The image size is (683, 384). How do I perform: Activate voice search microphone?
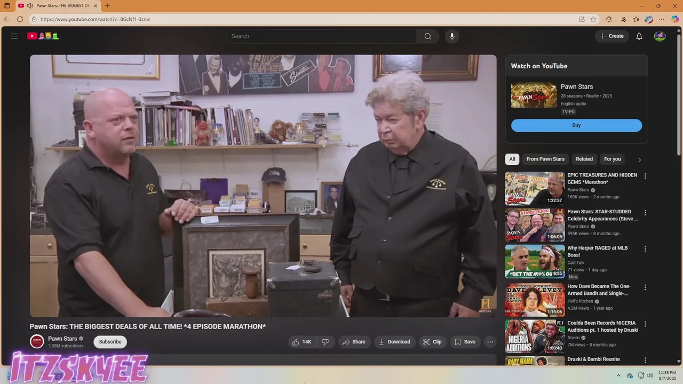click(452, 36)
